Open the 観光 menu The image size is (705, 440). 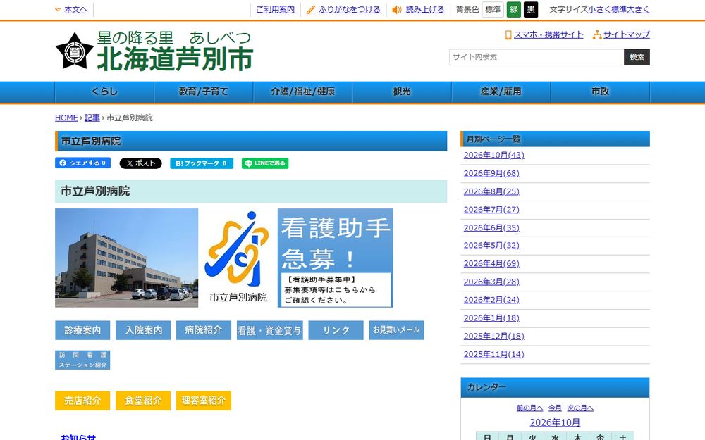point(402,92)
